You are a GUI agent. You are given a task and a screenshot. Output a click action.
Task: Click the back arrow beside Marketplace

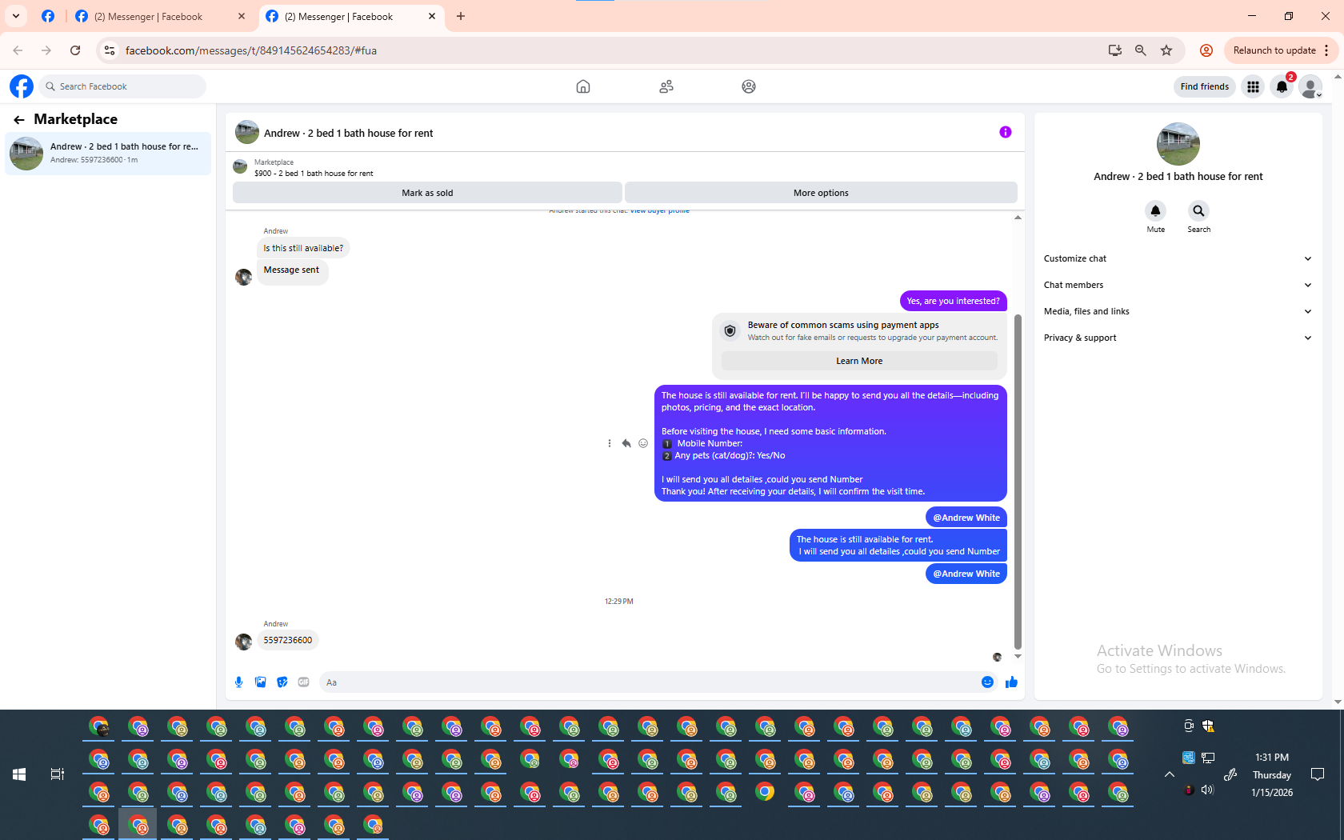19,120
